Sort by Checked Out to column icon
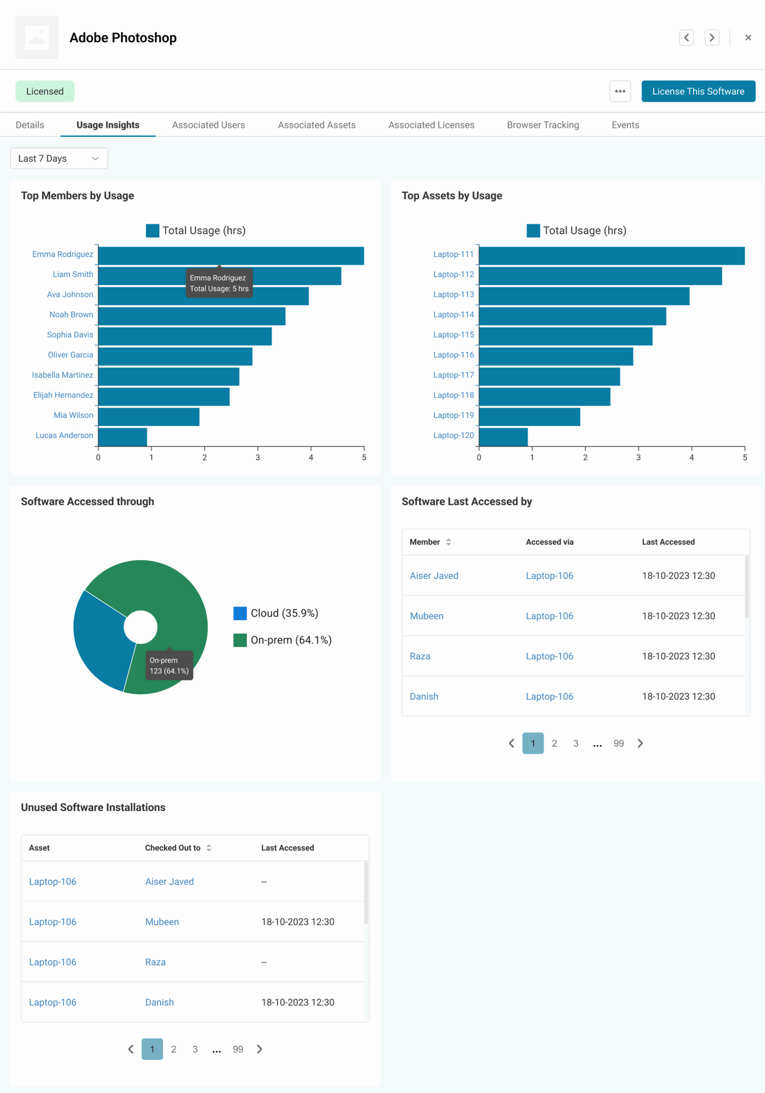The image size is (765, 1093). 208,848
